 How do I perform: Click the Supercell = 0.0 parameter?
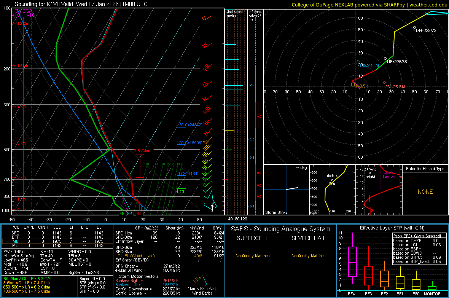(x=92, y=279)
